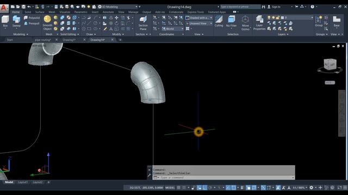The height and width of the screenshot is (195, 348).
Task: Open the AutoCAD application menu button
Action: pyautogui.click(x=4, y=8)
